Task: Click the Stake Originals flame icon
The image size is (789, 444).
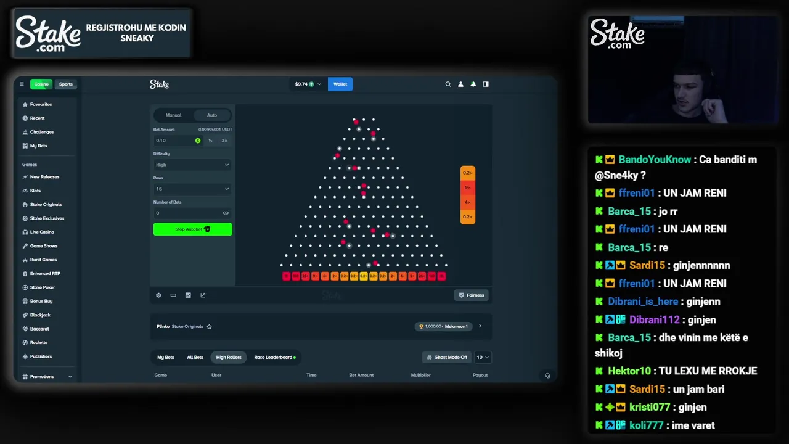Action: click(25, 204)
